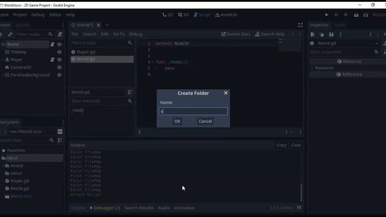Focus the folder Name input field
This screenshot has height=217, width=386.
point(193,112)
